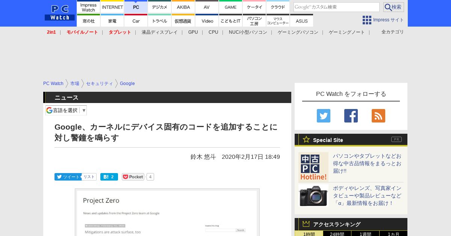Go to the CPU category
This screenshot has height=236, width=451.
coord(213,32)
